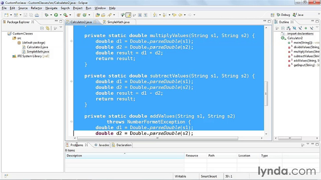This screenshot has height=180, width=321.
Task: Toggle Hide Static Members in Outline
Action: coord(300,28)
